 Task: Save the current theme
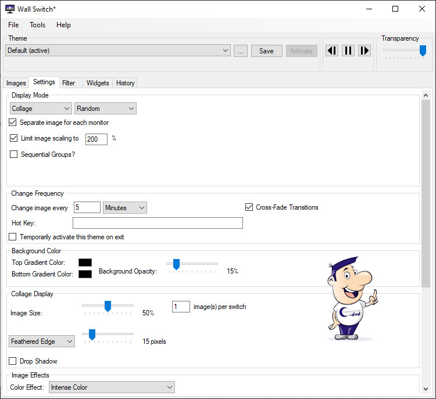(x=266, y=51)
